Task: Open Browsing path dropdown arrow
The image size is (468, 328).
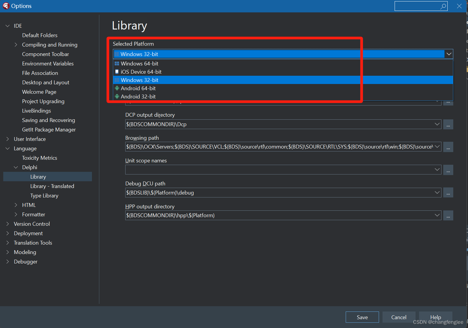Action: pos(437,146)
